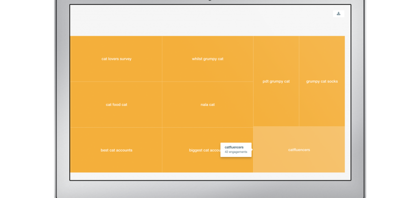Click the 'cat lovers survey' label text
This screenshot has width=416, height=198.
click(116, 59)
